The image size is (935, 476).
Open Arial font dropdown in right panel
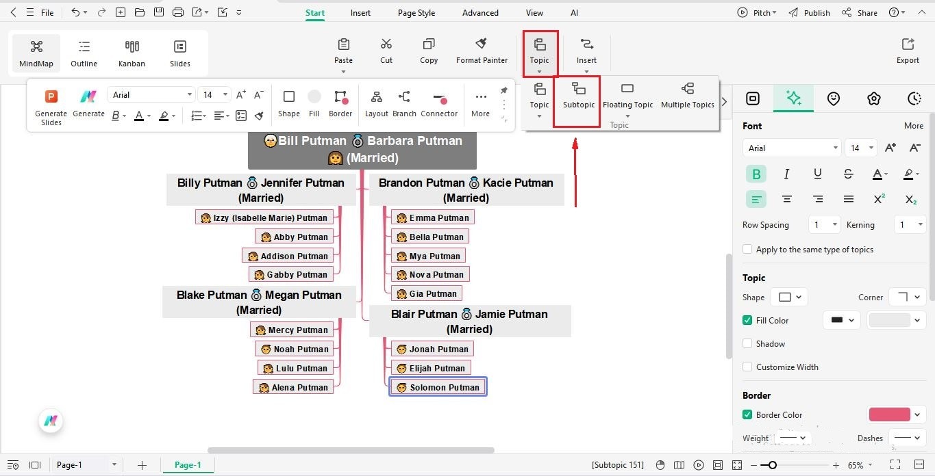tap(793, 148)
